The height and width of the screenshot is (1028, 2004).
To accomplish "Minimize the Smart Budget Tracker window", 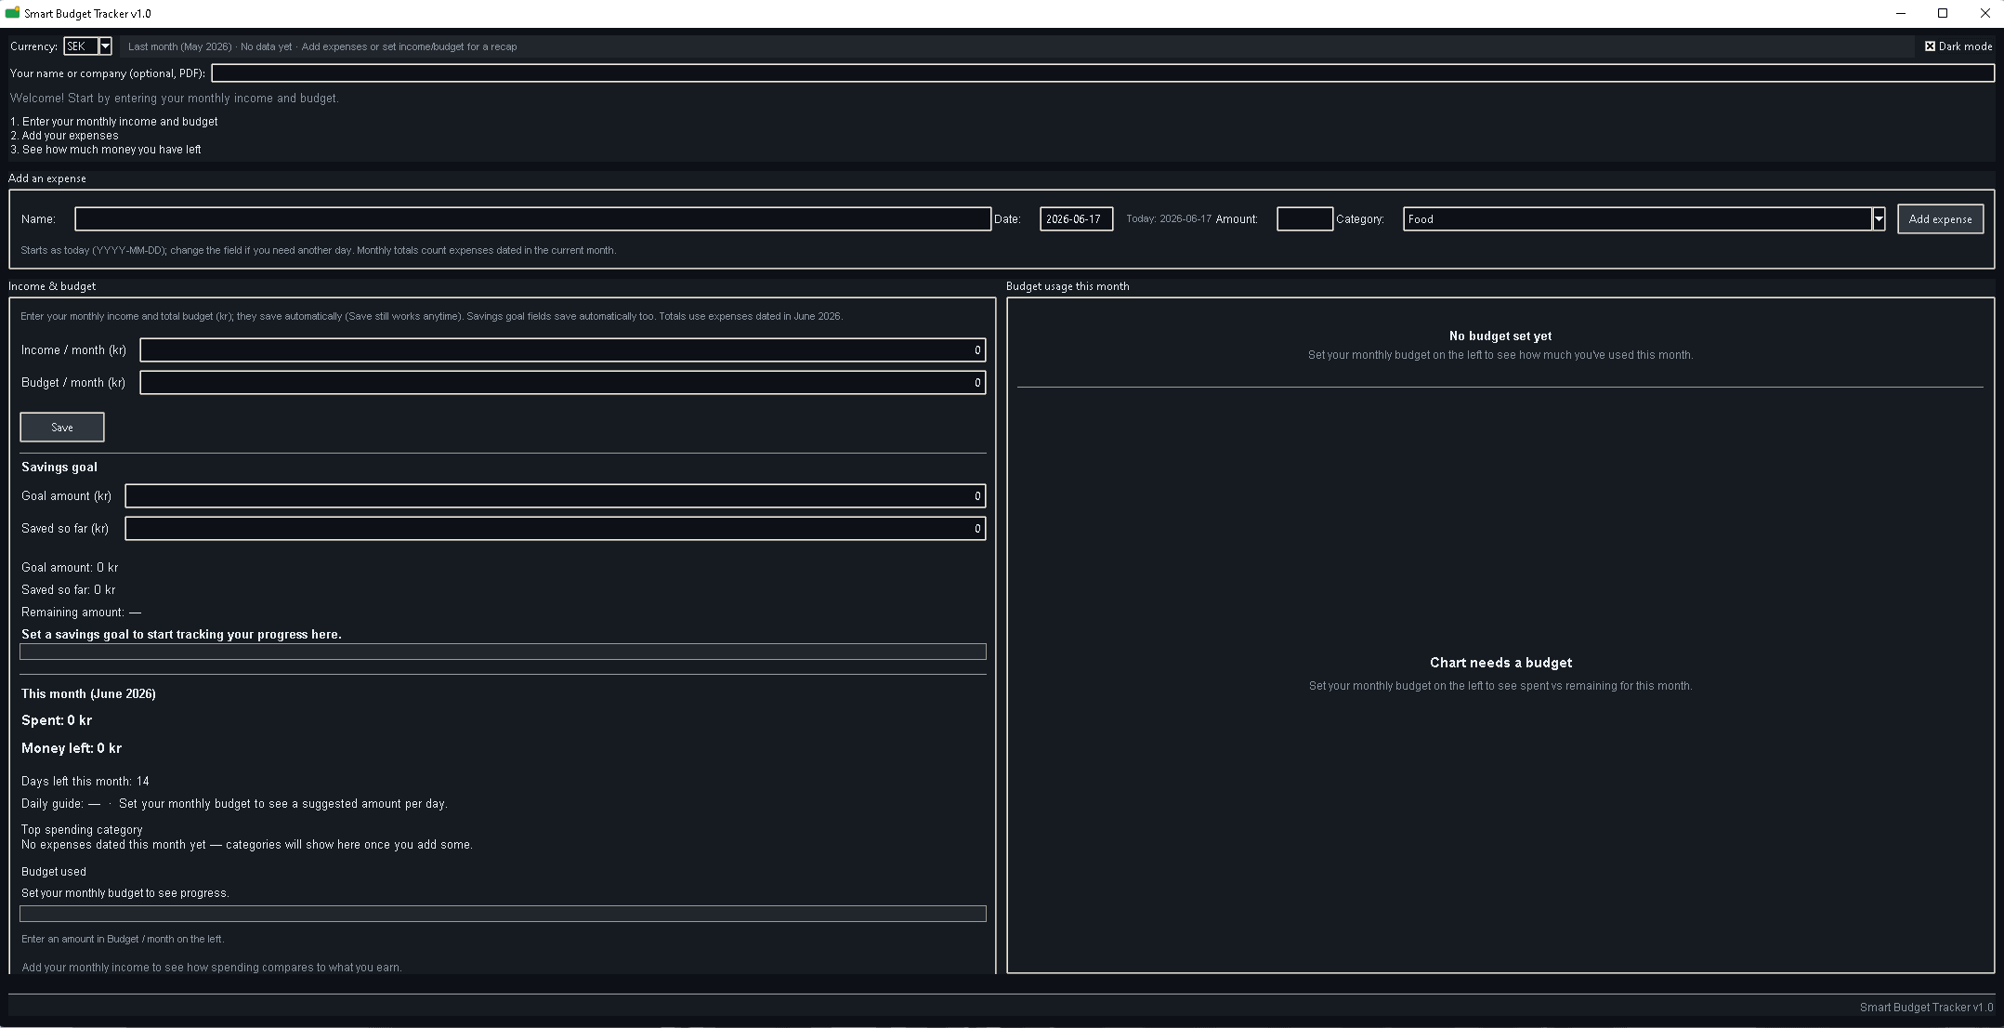I will [1900, 13].
